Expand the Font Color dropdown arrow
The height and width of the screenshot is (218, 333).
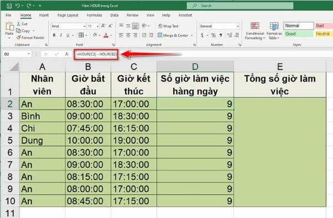coord(111,35)
